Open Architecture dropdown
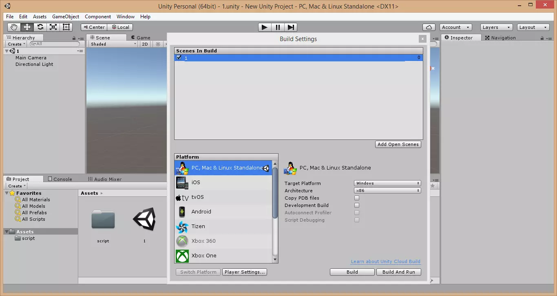The width and height of the screenshot is (557, 296). (387, 191)
